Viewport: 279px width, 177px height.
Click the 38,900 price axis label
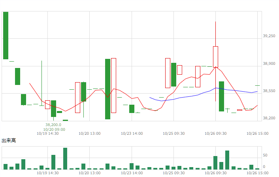click(x=269, y=64)
